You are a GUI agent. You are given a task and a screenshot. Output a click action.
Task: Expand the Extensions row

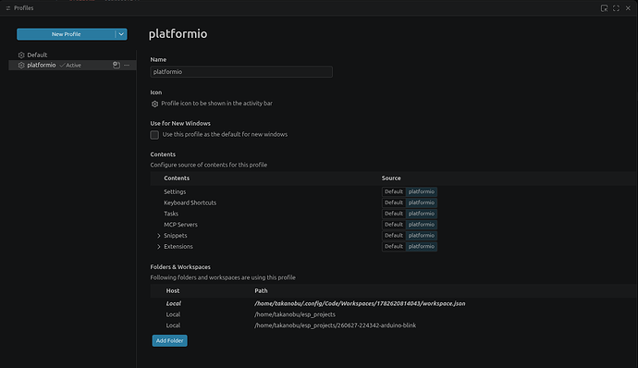(x=159, y=247)
